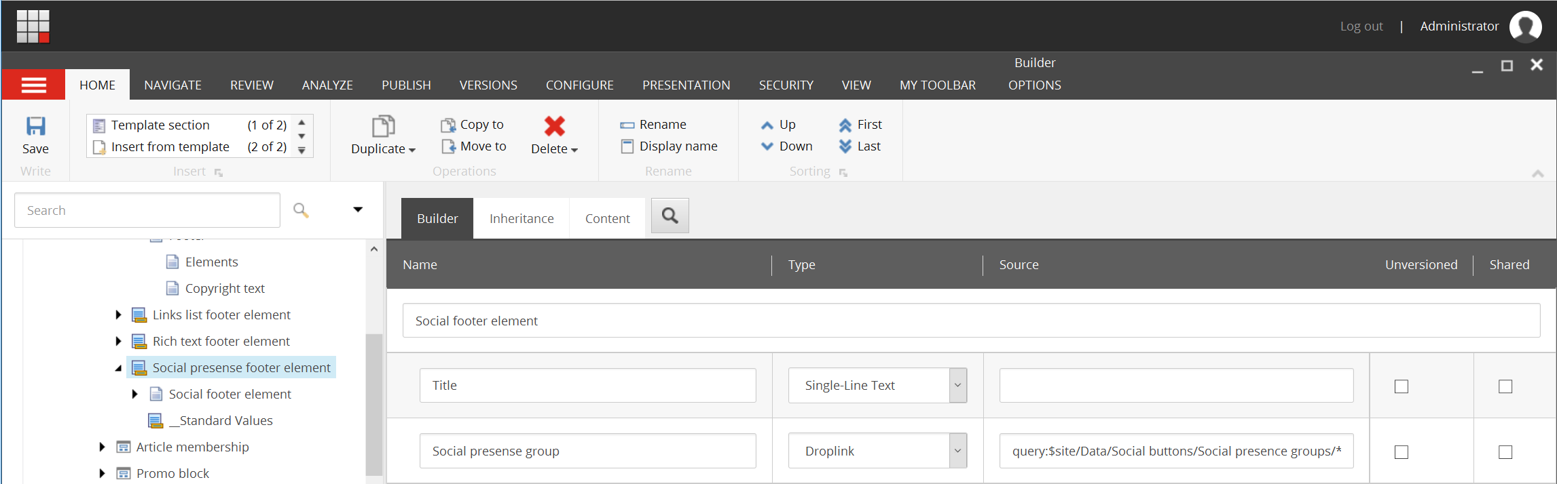
Task: Click the content tree search magnifier
Action: pos(301,210)
